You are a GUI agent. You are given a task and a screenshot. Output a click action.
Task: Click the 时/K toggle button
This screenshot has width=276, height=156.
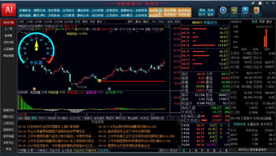click(x=202, y=15)
